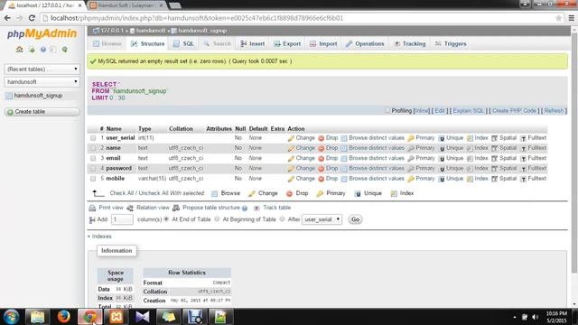Click the Fulltext icon for name row

coord(523,148)
